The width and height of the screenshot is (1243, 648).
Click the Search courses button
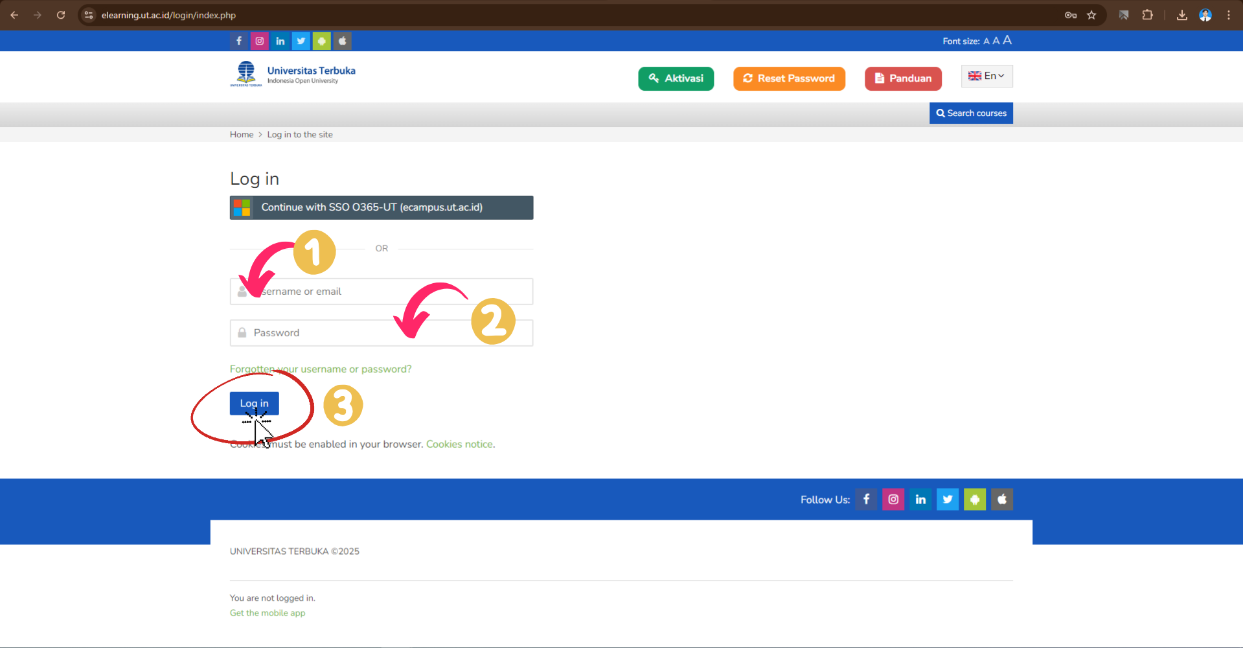[971, 113]
